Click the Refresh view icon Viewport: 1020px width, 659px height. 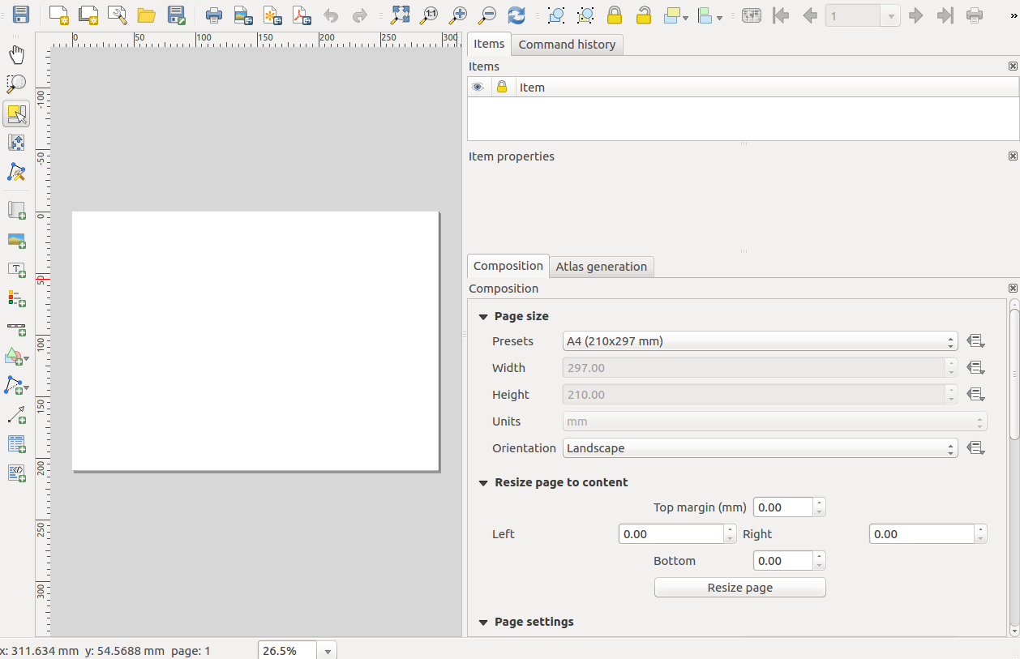click(516, 15)
